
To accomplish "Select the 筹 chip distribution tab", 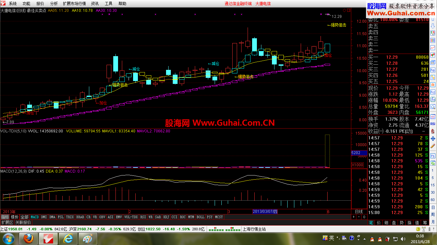I will point(425,223).
